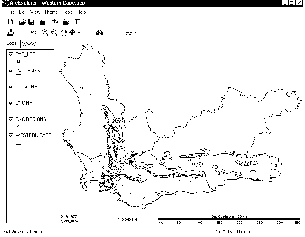This screenshot has width=305, height=237.
Task: Open a project with the folder icon
Action: tap(22, 22)
